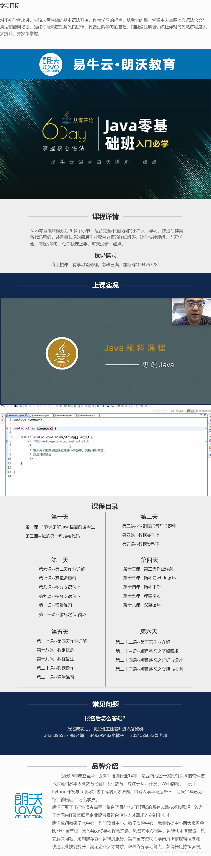The image size is (211, 856).
Task: Click '第二十课--数据操作'
Action: click(55, 668)
